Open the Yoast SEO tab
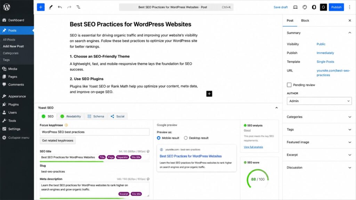Image resolution: width=356 pixels, height=200 pixels. point(47,116)
